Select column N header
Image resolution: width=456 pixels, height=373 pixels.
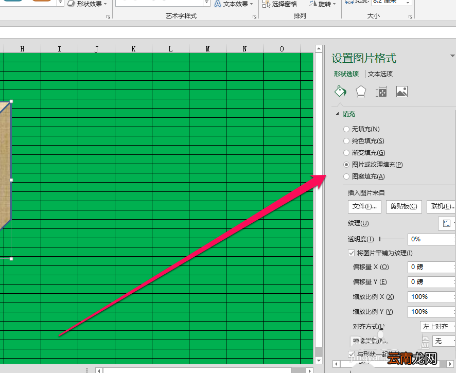coord(244,48)
